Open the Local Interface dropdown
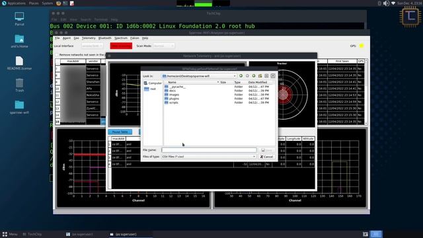 point(93,46)
